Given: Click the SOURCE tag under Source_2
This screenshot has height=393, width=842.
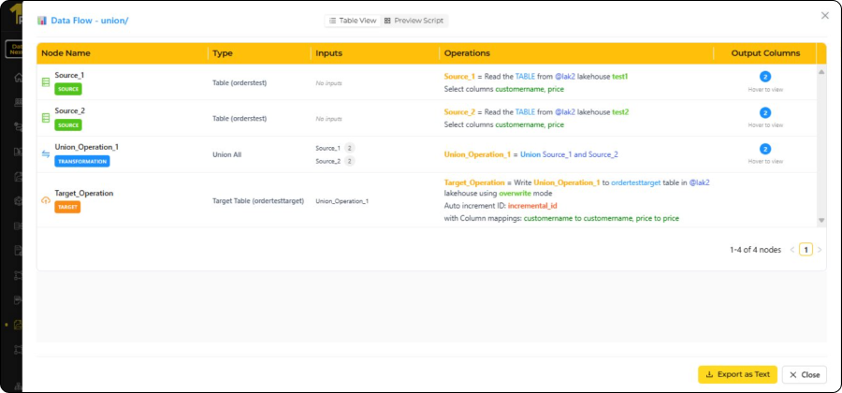Looking at the screenshot, I should (x=68, y=125).
